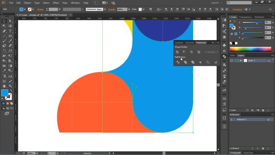Screen dimensions: 275x155
Task: Click Crop in the Pathfinders row
Action: coord(201,62)
